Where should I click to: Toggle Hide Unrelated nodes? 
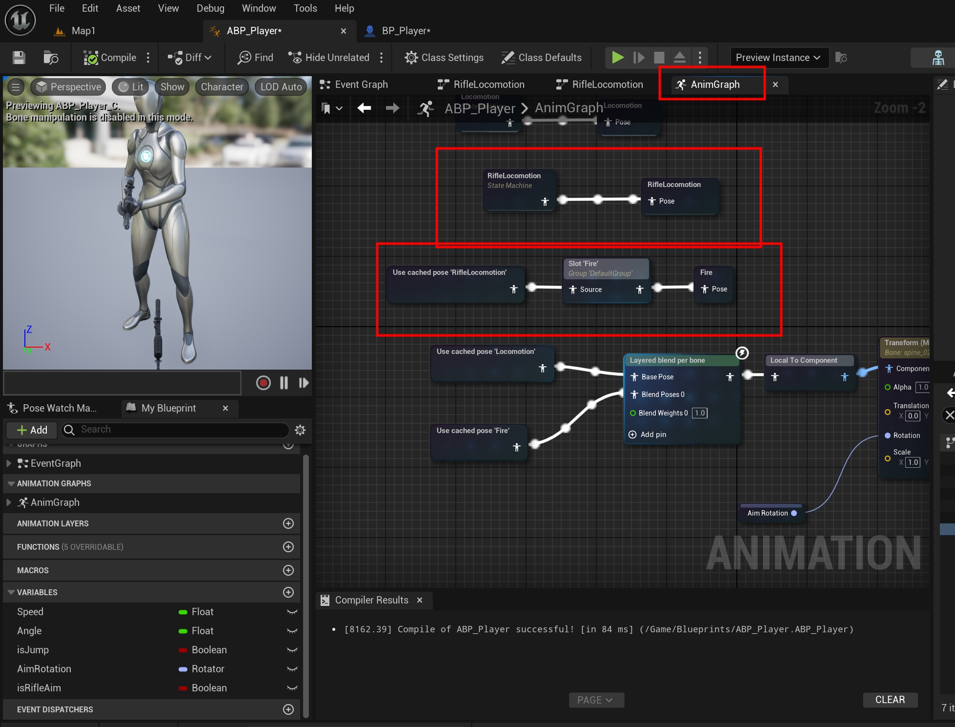[328, 58]
